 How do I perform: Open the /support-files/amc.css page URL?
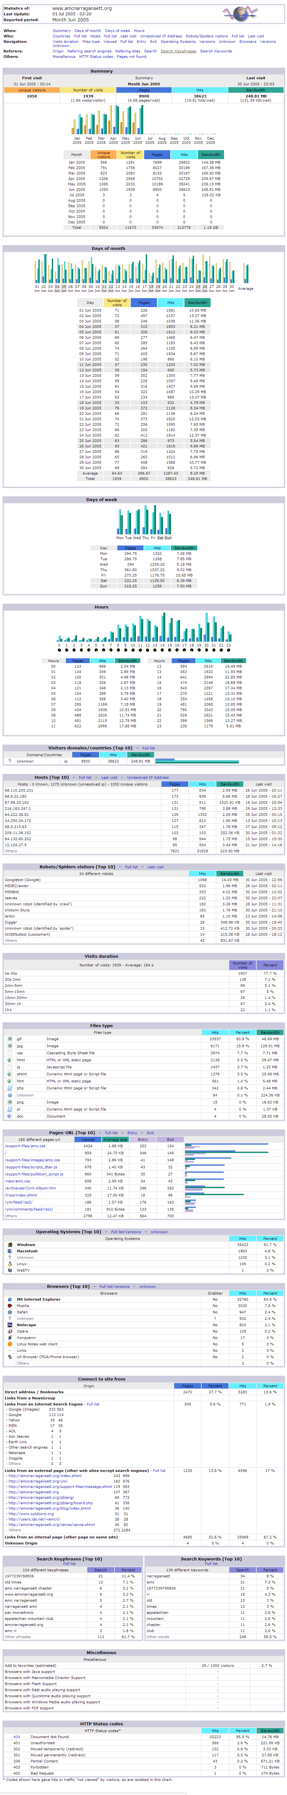tap(25, 1146)
